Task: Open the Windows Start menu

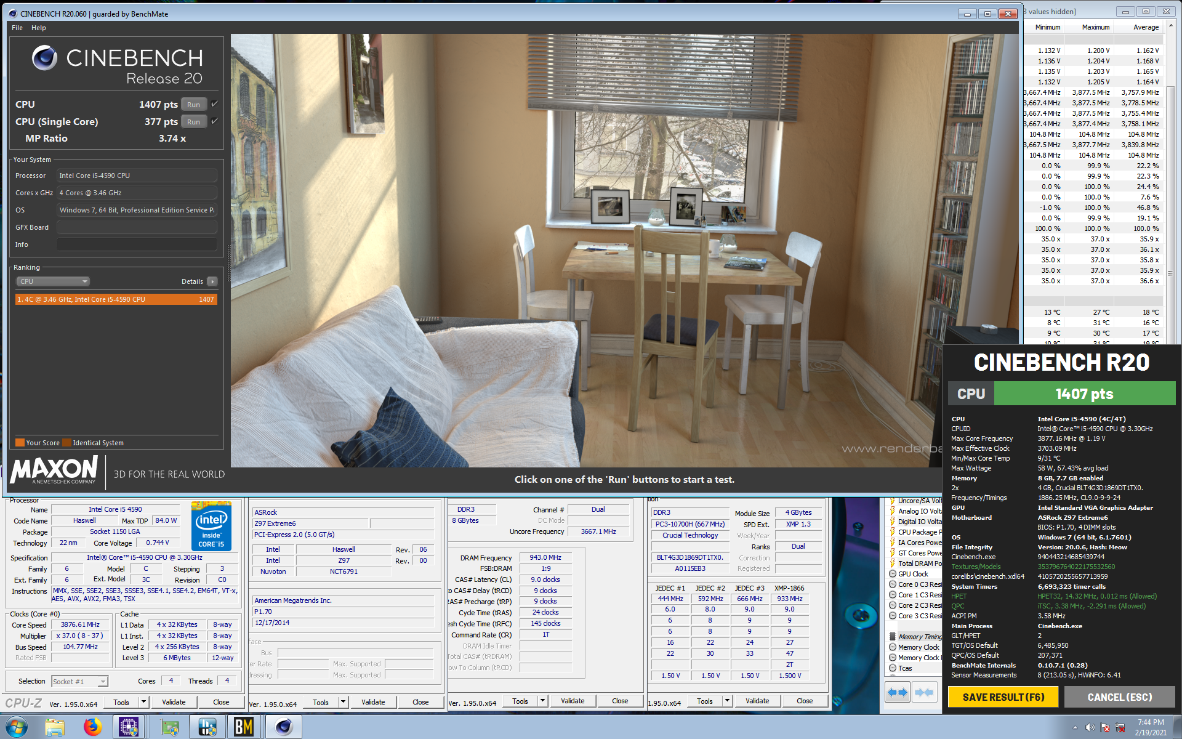Action: pyautogui.click(x=15, y=727)
